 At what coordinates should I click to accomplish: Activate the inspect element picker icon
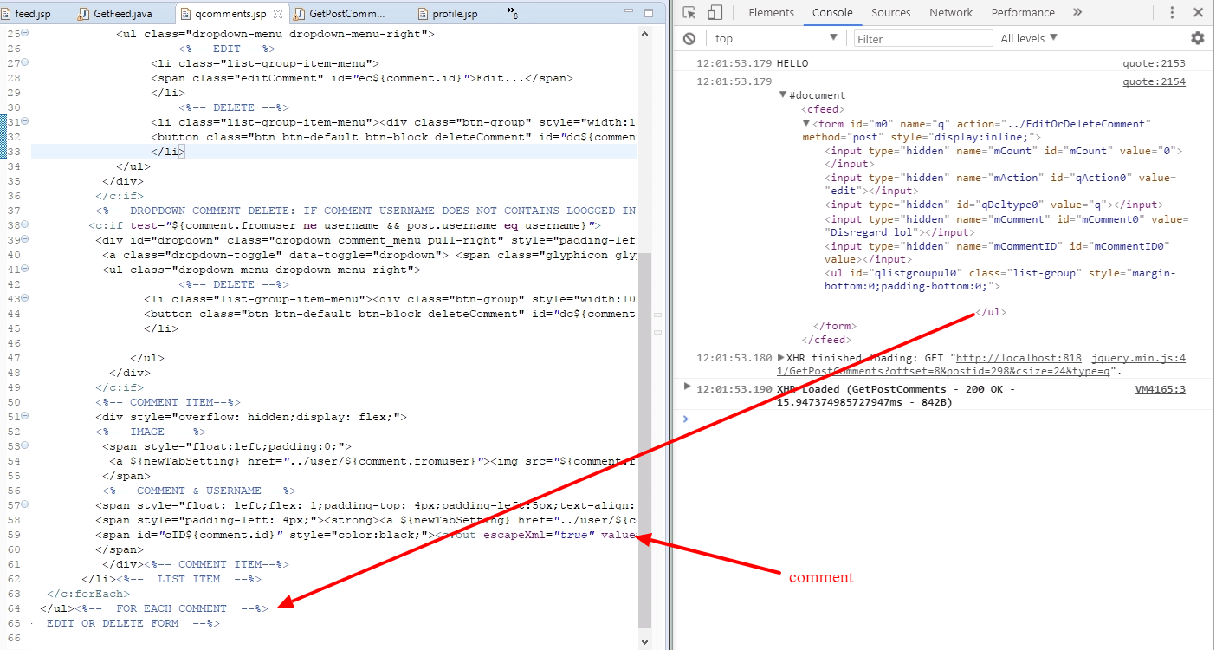pos(689,12)
